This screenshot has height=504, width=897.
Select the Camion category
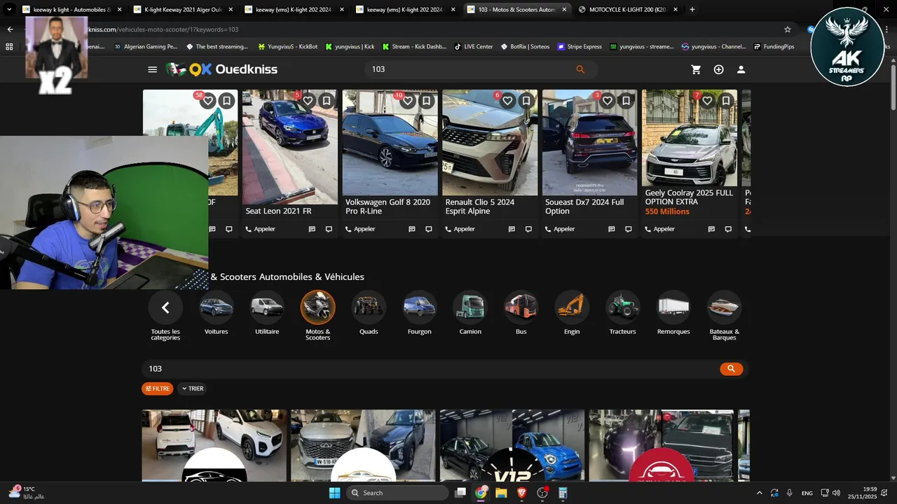470,313
